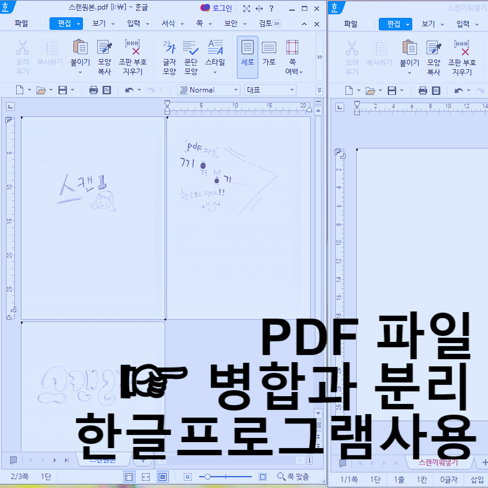Open 글자 모양 in left window
The height and width of the screenshot is (488, 488).
[x=169, y=57]
